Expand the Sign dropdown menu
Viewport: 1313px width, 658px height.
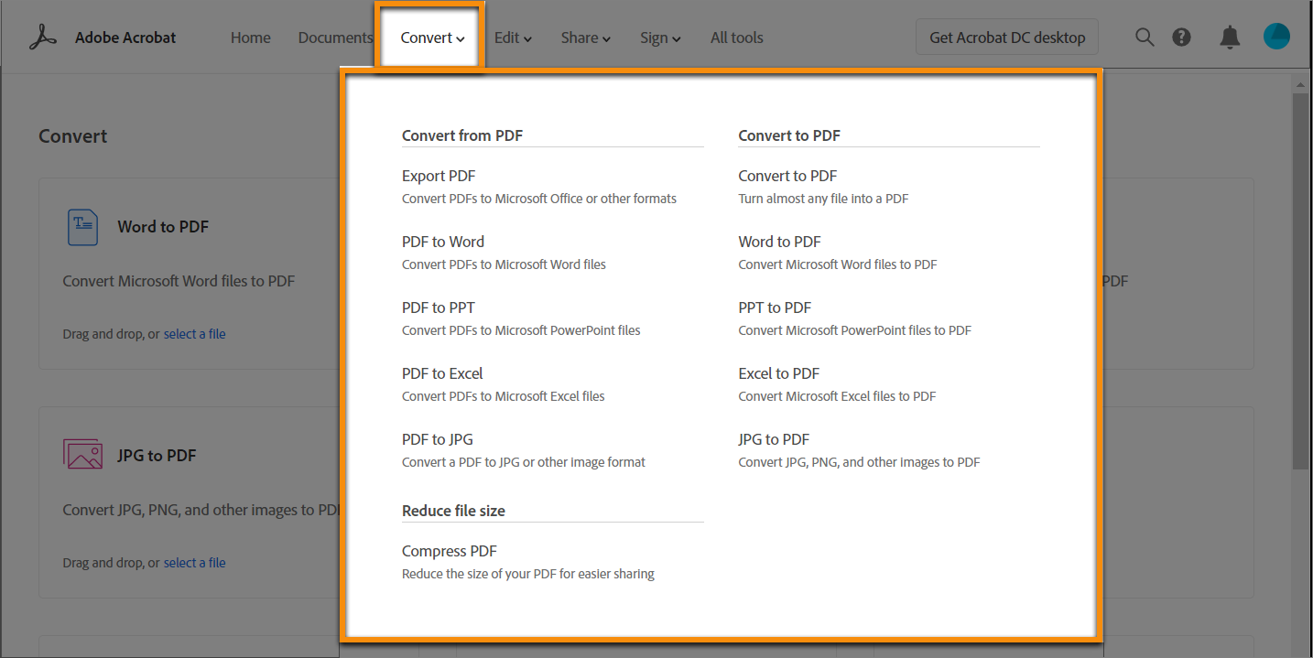click(x=660, y=38)
